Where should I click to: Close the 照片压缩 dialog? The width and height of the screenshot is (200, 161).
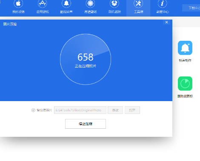(x=166, y=22)
